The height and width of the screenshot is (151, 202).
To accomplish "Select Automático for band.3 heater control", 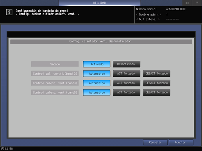I will (x=97, y=74).
